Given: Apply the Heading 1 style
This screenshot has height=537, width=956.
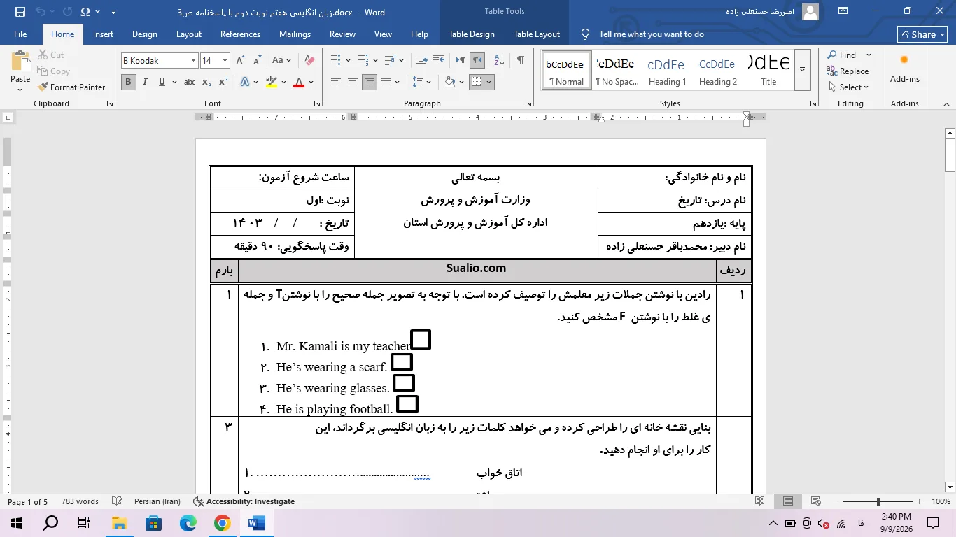Looking at the screenshot, I should click(666, 70).
